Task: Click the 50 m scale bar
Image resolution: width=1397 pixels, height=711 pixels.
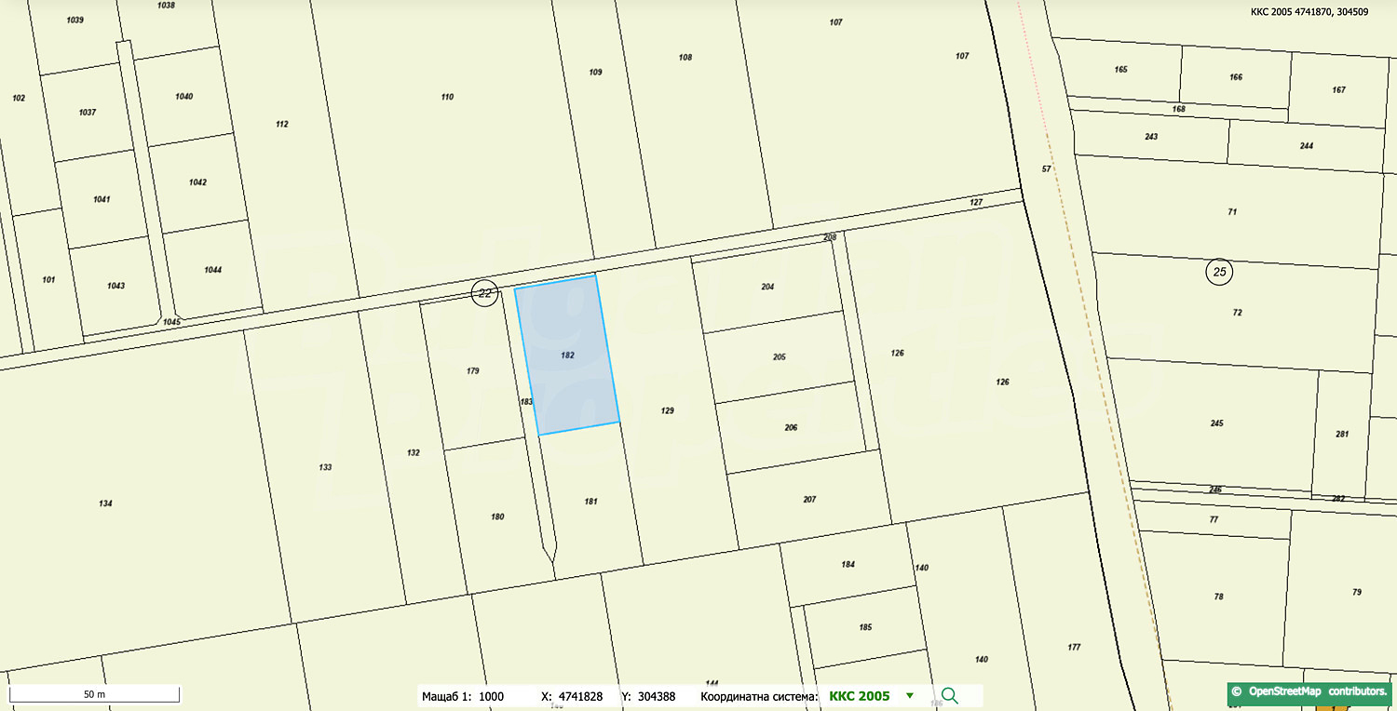Action: pyautogui.click(x=94, y=694)
